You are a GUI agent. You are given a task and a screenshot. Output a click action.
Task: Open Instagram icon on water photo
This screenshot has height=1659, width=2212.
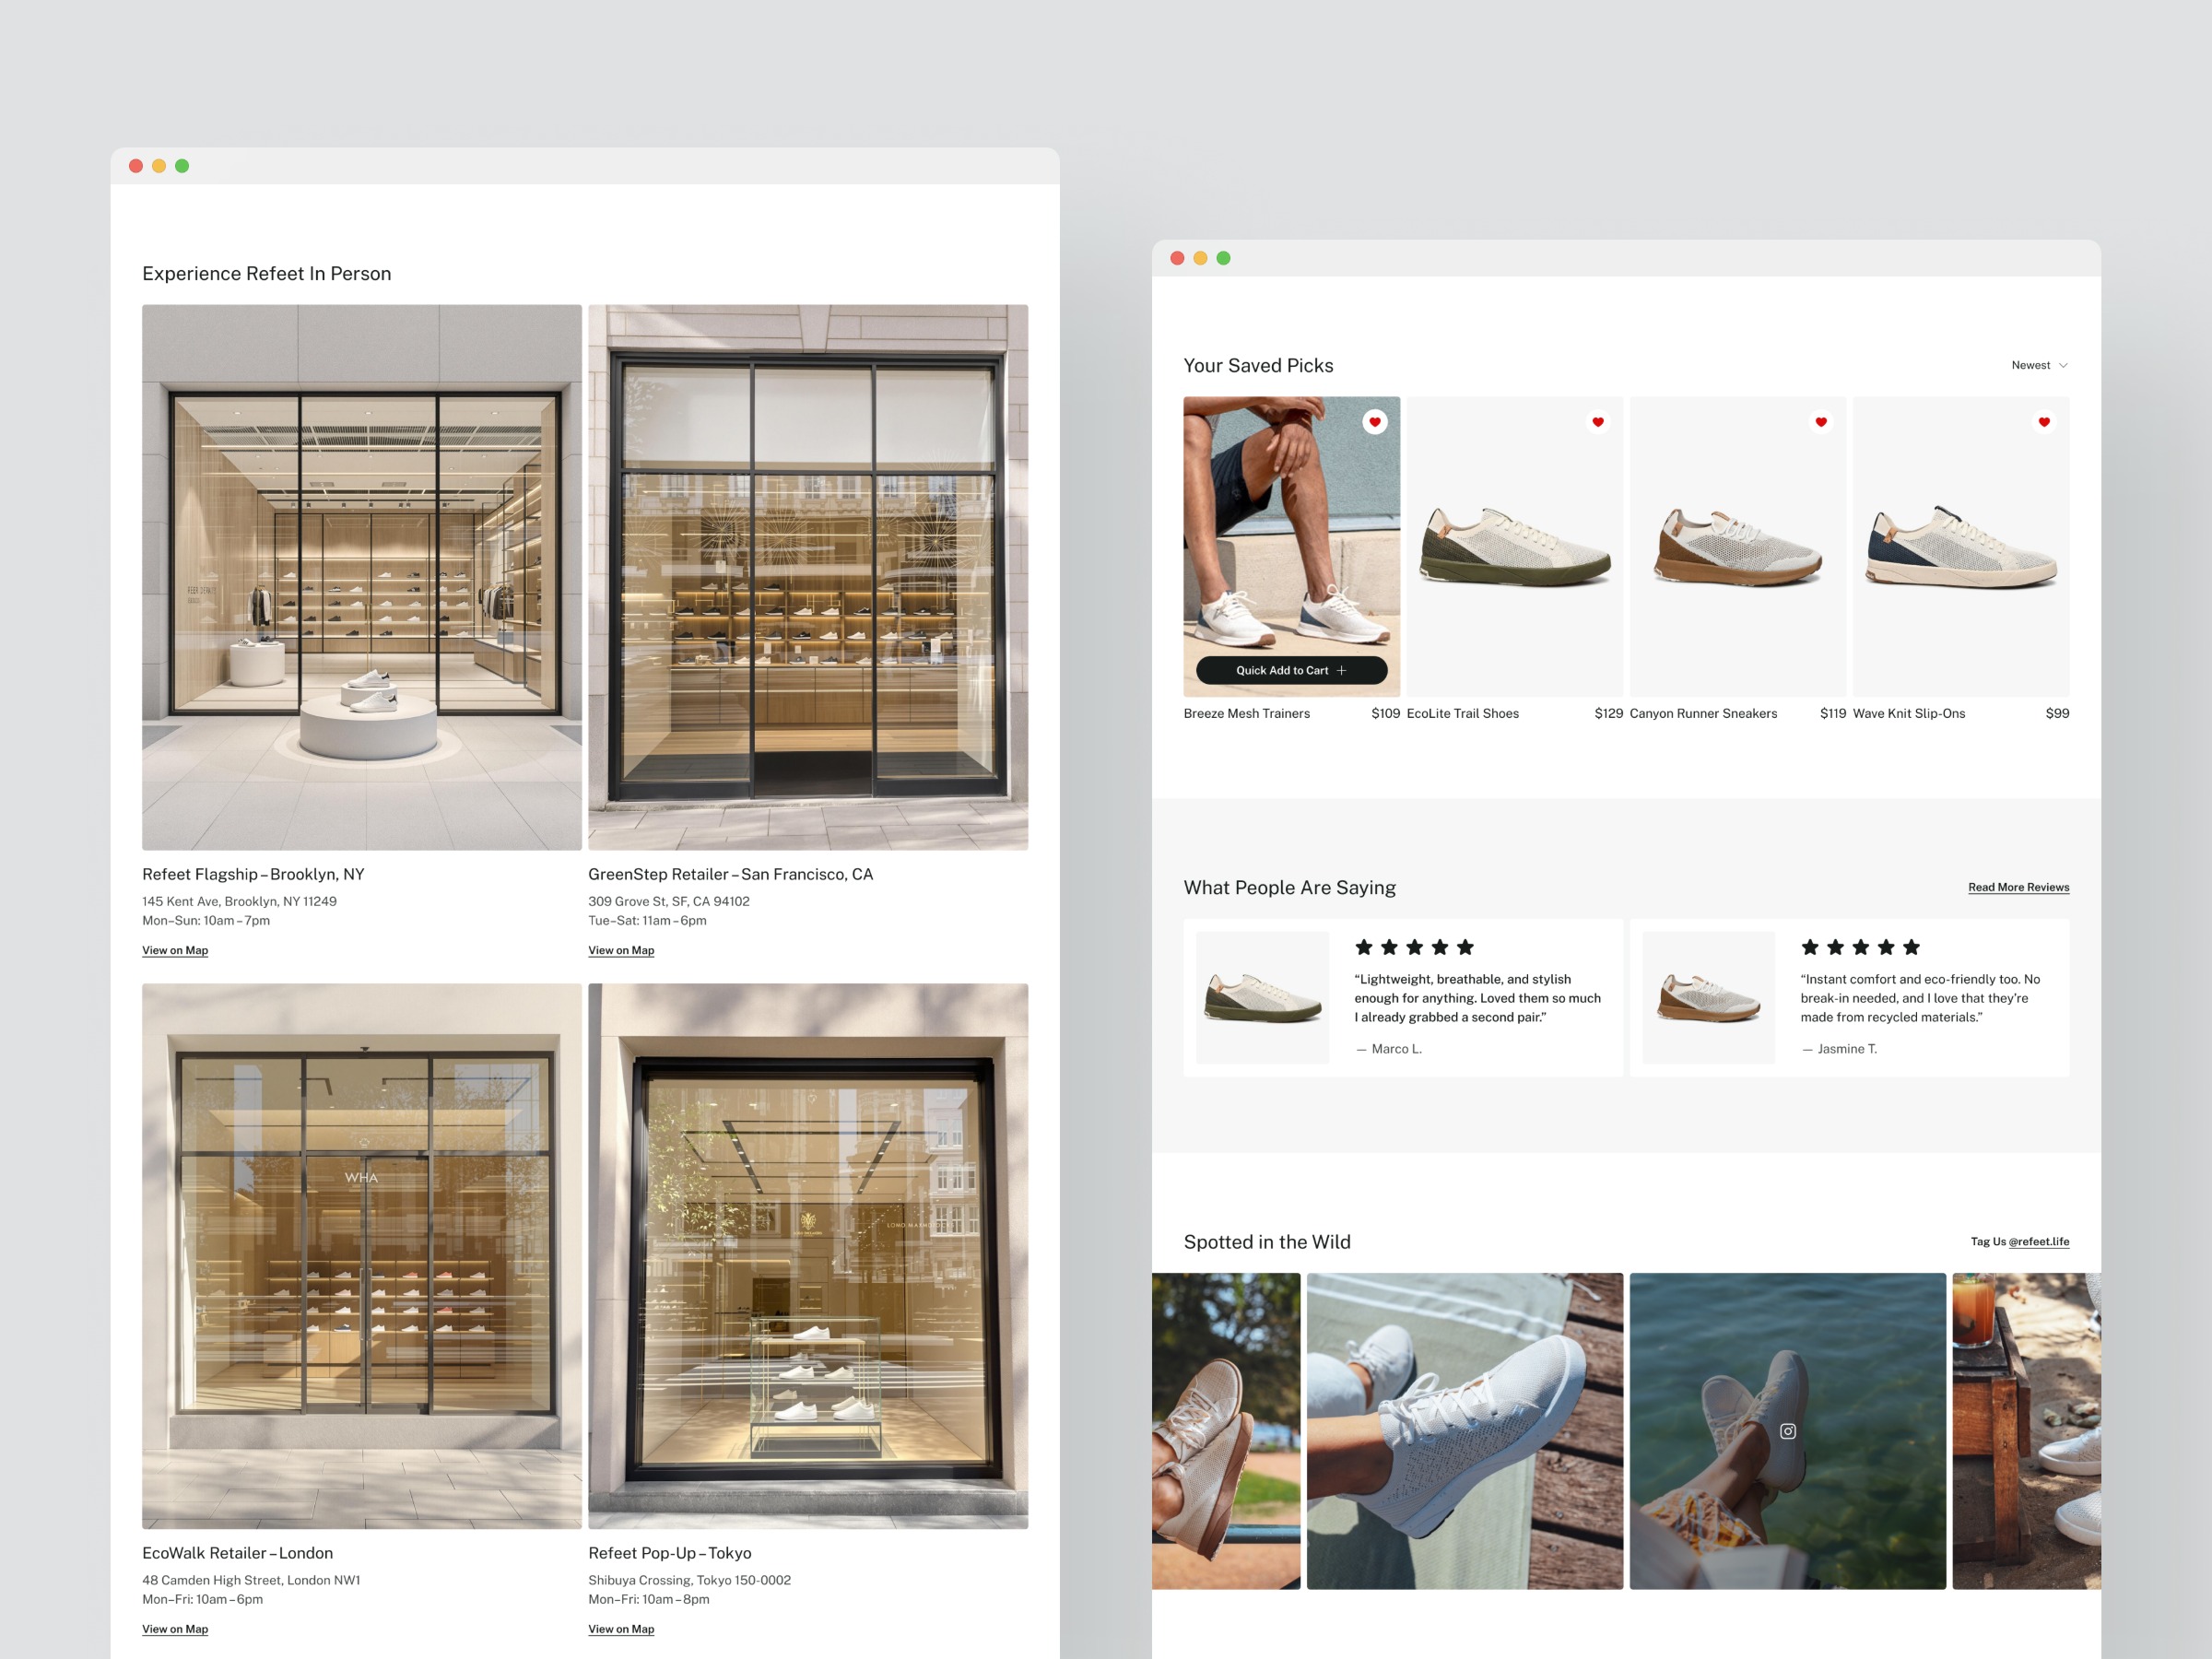pos(1788,1431)
